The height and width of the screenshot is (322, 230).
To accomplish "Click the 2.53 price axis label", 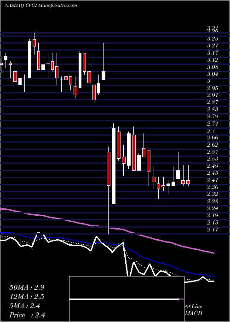I will point(213,159).
